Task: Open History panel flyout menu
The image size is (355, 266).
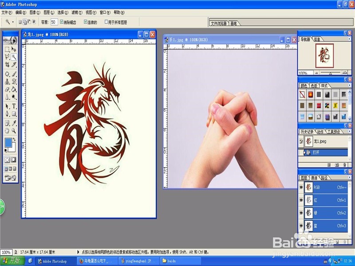Action: click(349, 131)
